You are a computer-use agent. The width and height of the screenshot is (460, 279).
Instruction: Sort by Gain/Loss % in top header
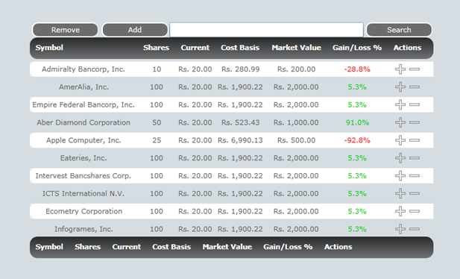(357, 48)
